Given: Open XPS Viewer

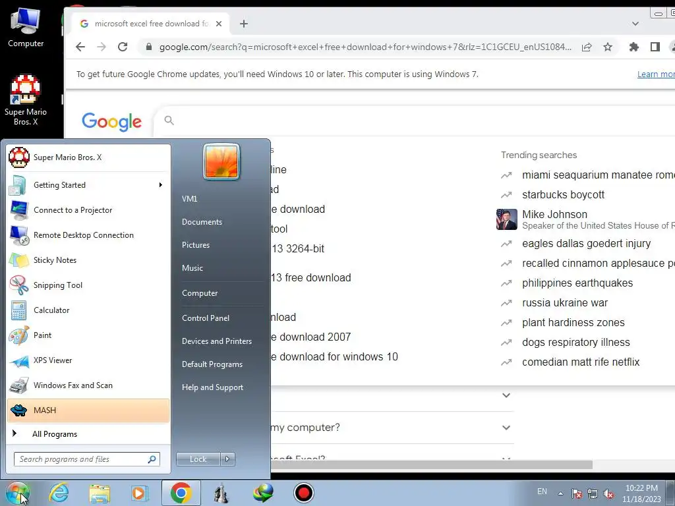Looking at the screenshot, I should 88,360.
